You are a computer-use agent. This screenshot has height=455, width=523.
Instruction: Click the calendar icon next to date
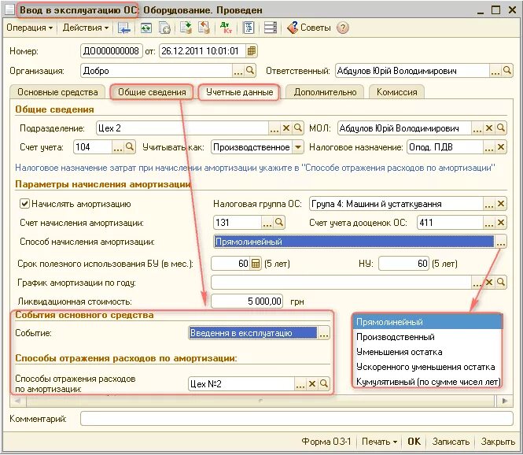pyautogui.click(x=252, y=51)
